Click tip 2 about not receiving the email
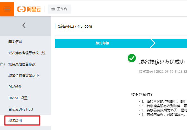 [x=163, y=106]
